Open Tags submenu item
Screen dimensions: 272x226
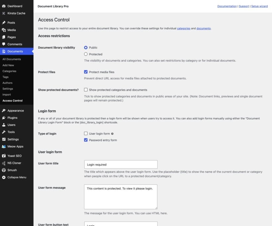[5, 77]
